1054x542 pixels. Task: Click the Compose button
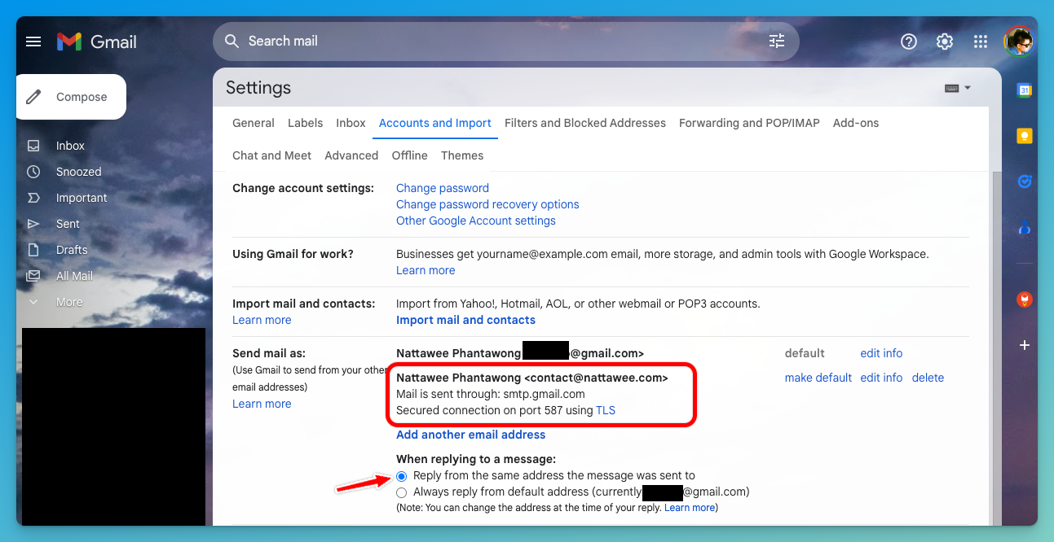point(71,96)
